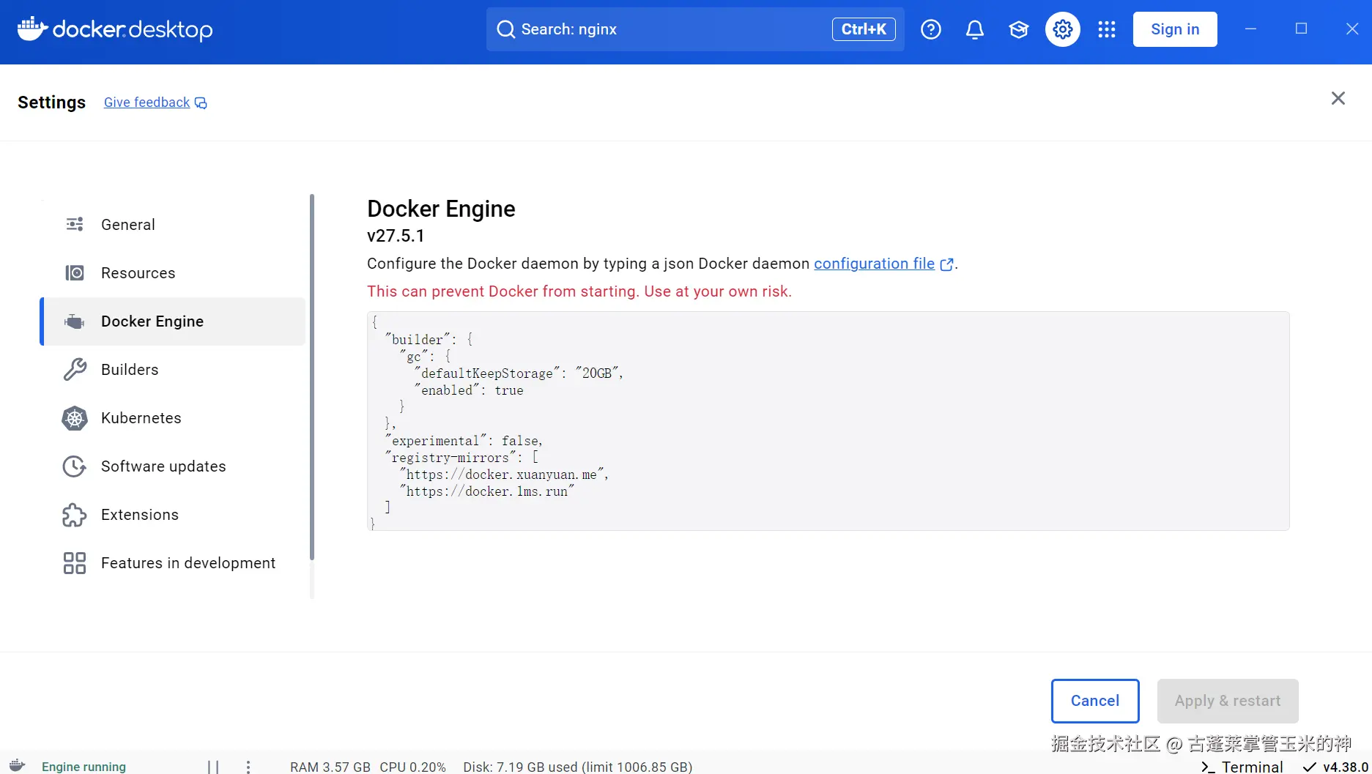Pause the engine using pause icon
Viewport: 1372px width, 774px height.
[x=213, y=767]
